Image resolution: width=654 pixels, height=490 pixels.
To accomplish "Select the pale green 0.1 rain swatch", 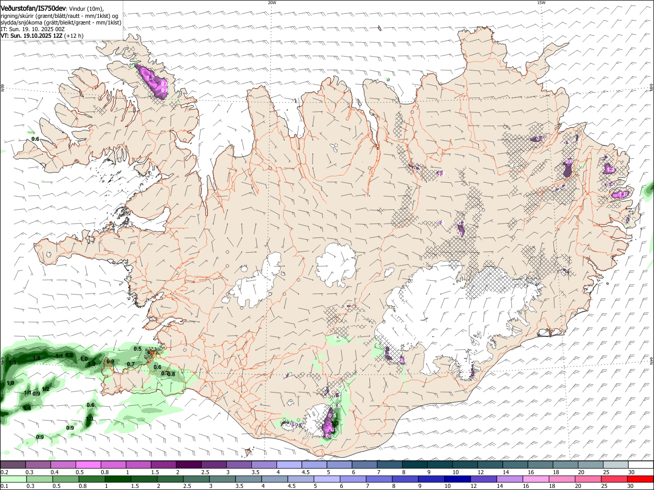I will click(12, 479).
